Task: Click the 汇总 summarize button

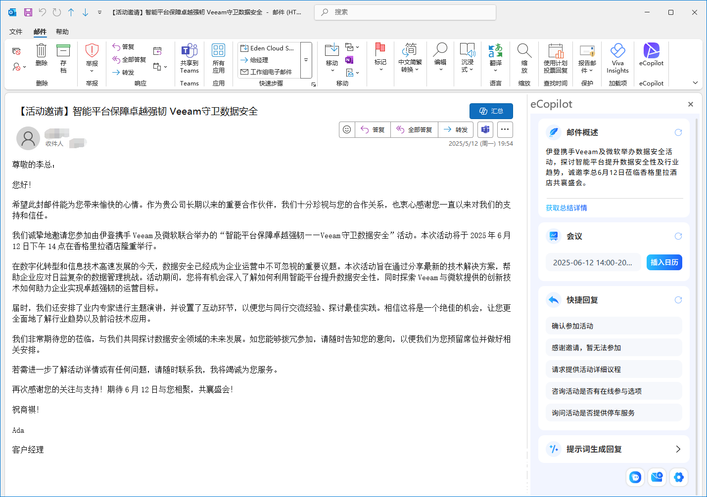Action: tap(491, 111)
